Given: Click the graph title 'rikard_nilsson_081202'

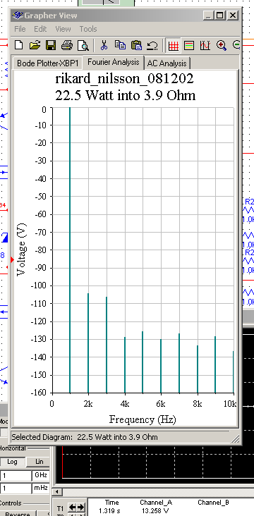Looking at the screenshot, I should [x=124, y=79].
